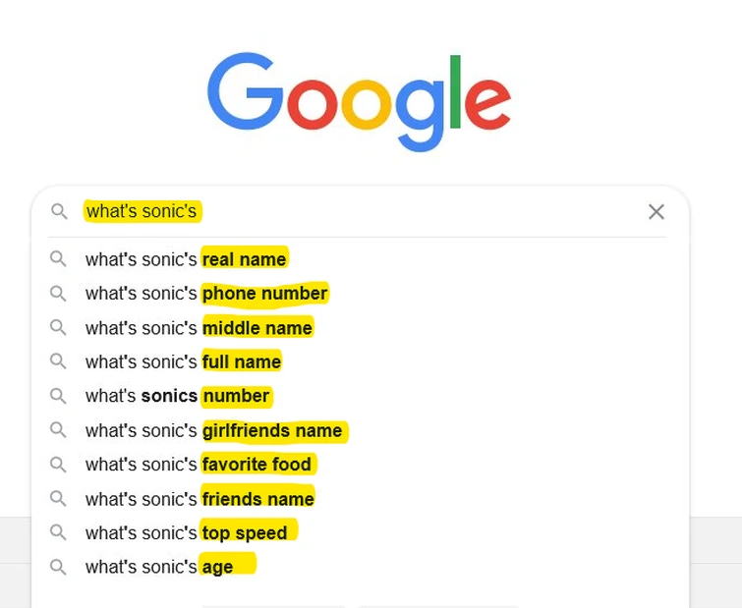Viewport: 742px width, 608px height.
Task: Clear the search box with the X icon
Action: [x=656, y=211]
